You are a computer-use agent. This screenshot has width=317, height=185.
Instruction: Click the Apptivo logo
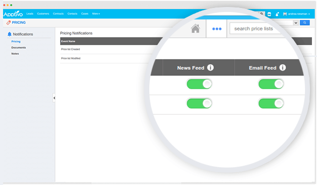pyautogui.click(x=13, y=14)
